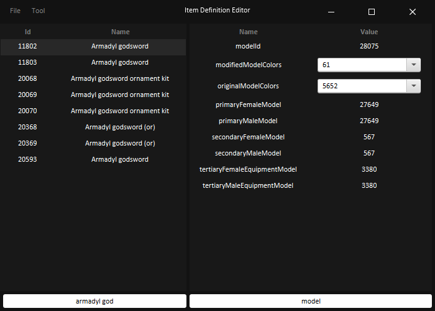Image resolution: width=435 pixels, height=311 pixels.
Task: Click the item search field containing 'armadyl god'
Action: click(x=94, y=301)
